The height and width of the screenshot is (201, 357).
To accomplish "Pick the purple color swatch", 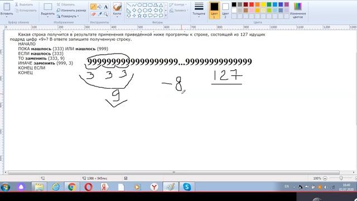I will pos(287,4).
